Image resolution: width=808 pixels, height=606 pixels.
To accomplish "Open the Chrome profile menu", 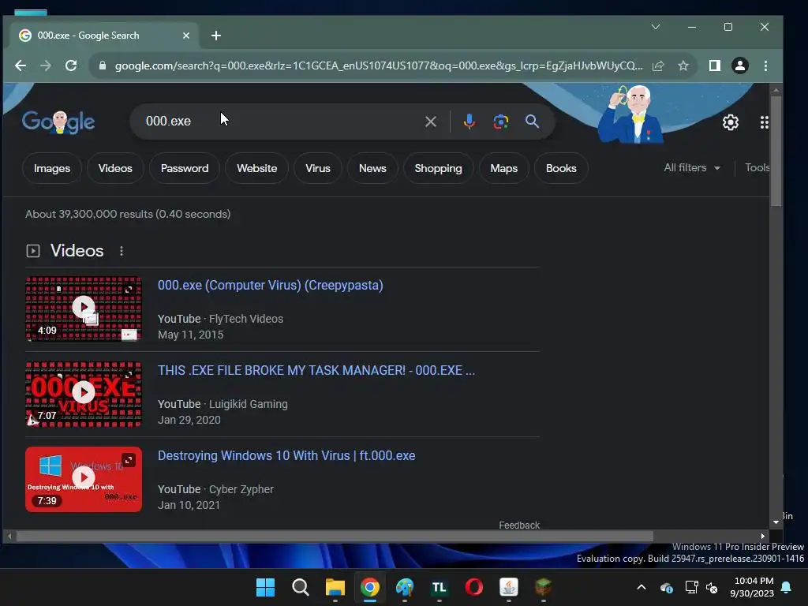I will [740, 65].
